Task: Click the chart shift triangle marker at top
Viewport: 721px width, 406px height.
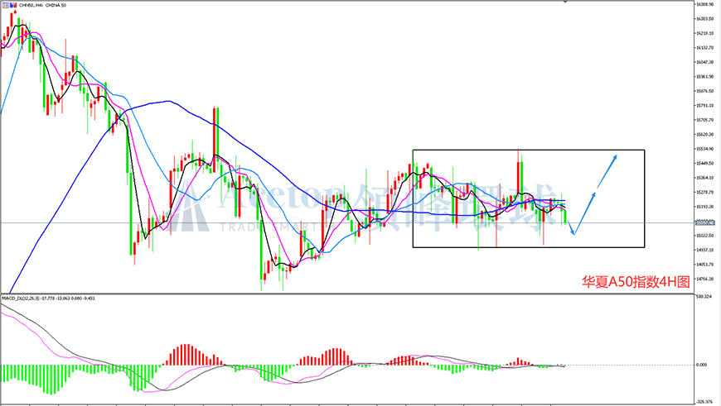Action: tap(565, 2)
